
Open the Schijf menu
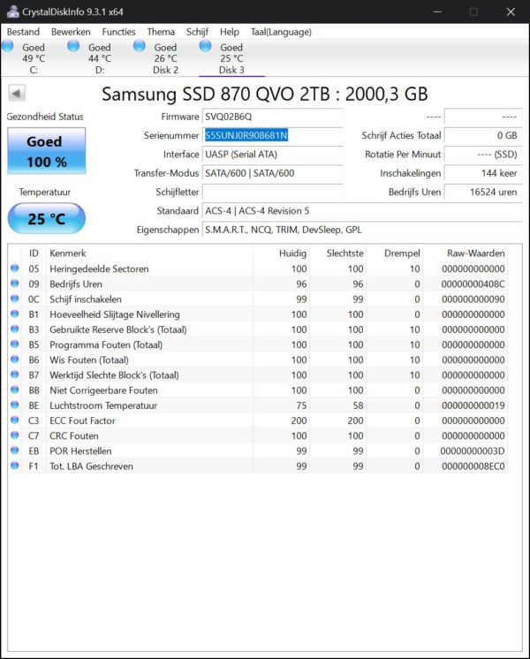[x=197, y=32]
